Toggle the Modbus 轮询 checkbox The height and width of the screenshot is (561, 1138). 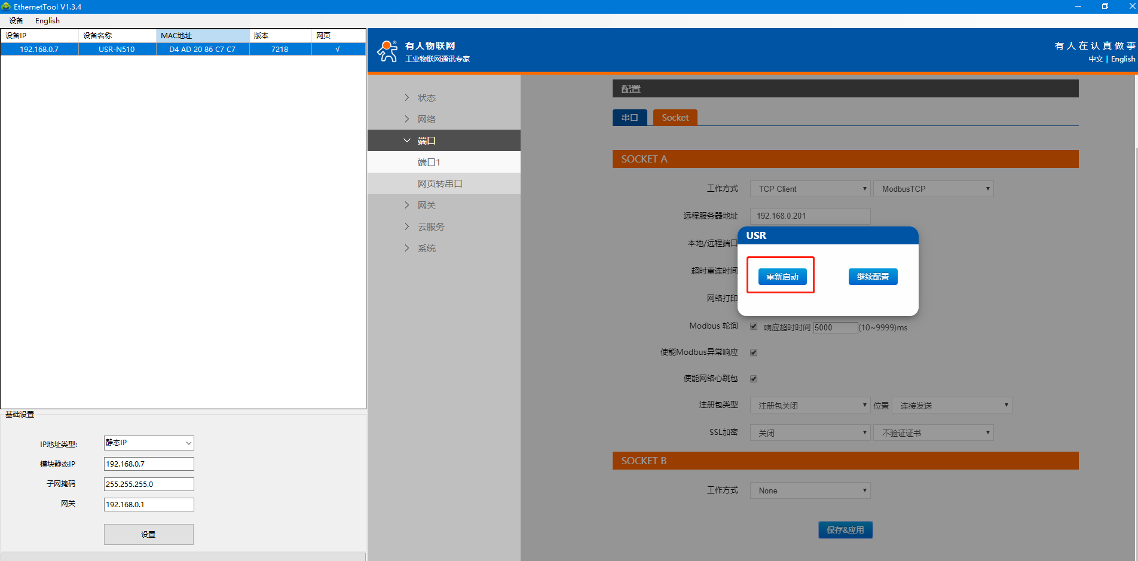click(x=754, y=326)
